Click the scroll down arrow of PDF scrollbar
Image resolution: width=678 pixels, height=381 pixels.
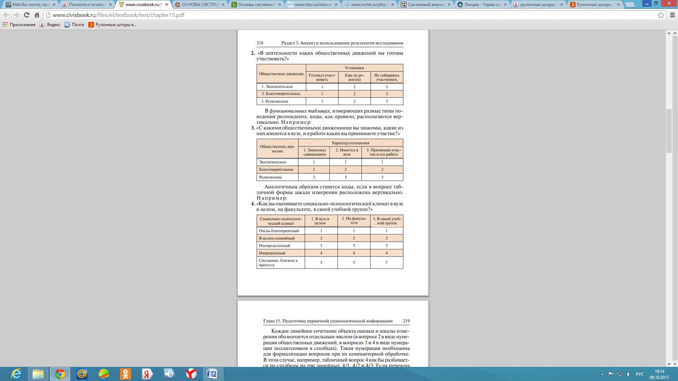[x=669, y=364]
